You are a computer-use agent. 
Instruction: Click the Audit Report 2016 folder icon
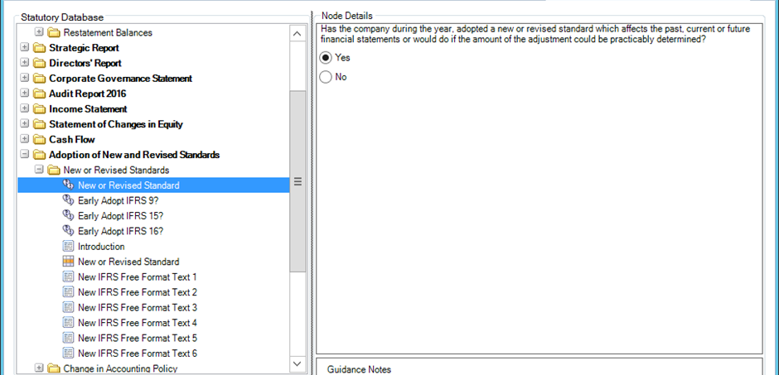tap(39, 94)
